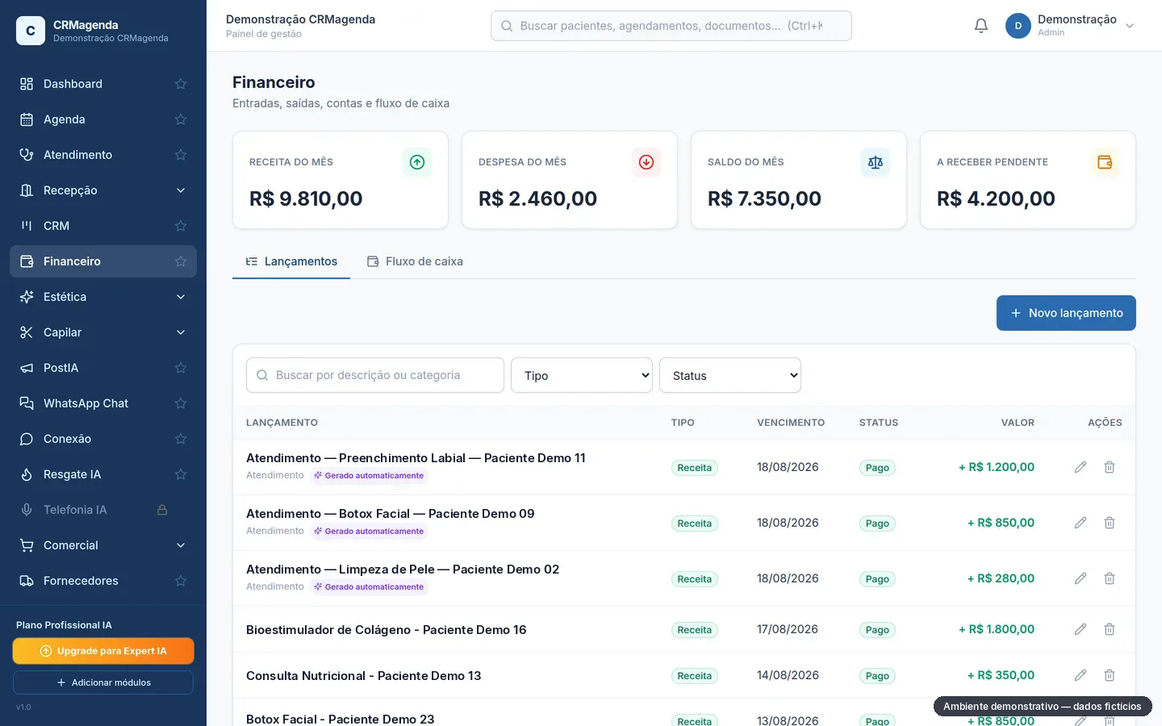Delete the Limpeza de Pele entry
The height and width of the screenshot is (726, 1162).
(x=1110, y=578)
